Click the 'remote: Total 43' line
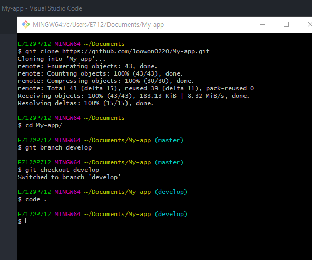The width and height of the screenshot is (312, 260). coord(136,88)
